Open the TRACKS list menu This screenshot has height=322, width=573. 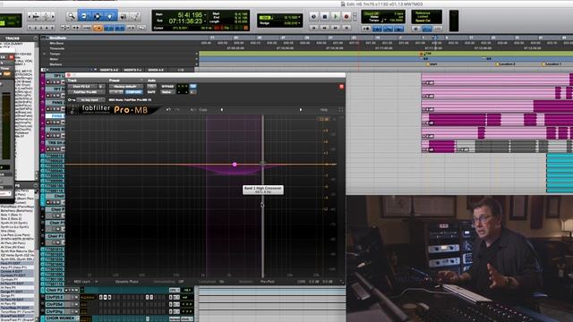pos(36,38)
